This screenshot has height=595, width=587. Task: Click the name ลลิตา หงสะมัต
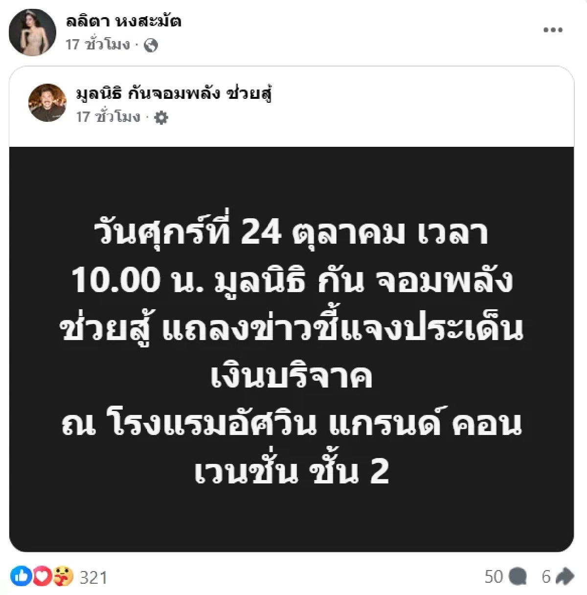click(123, 21)
